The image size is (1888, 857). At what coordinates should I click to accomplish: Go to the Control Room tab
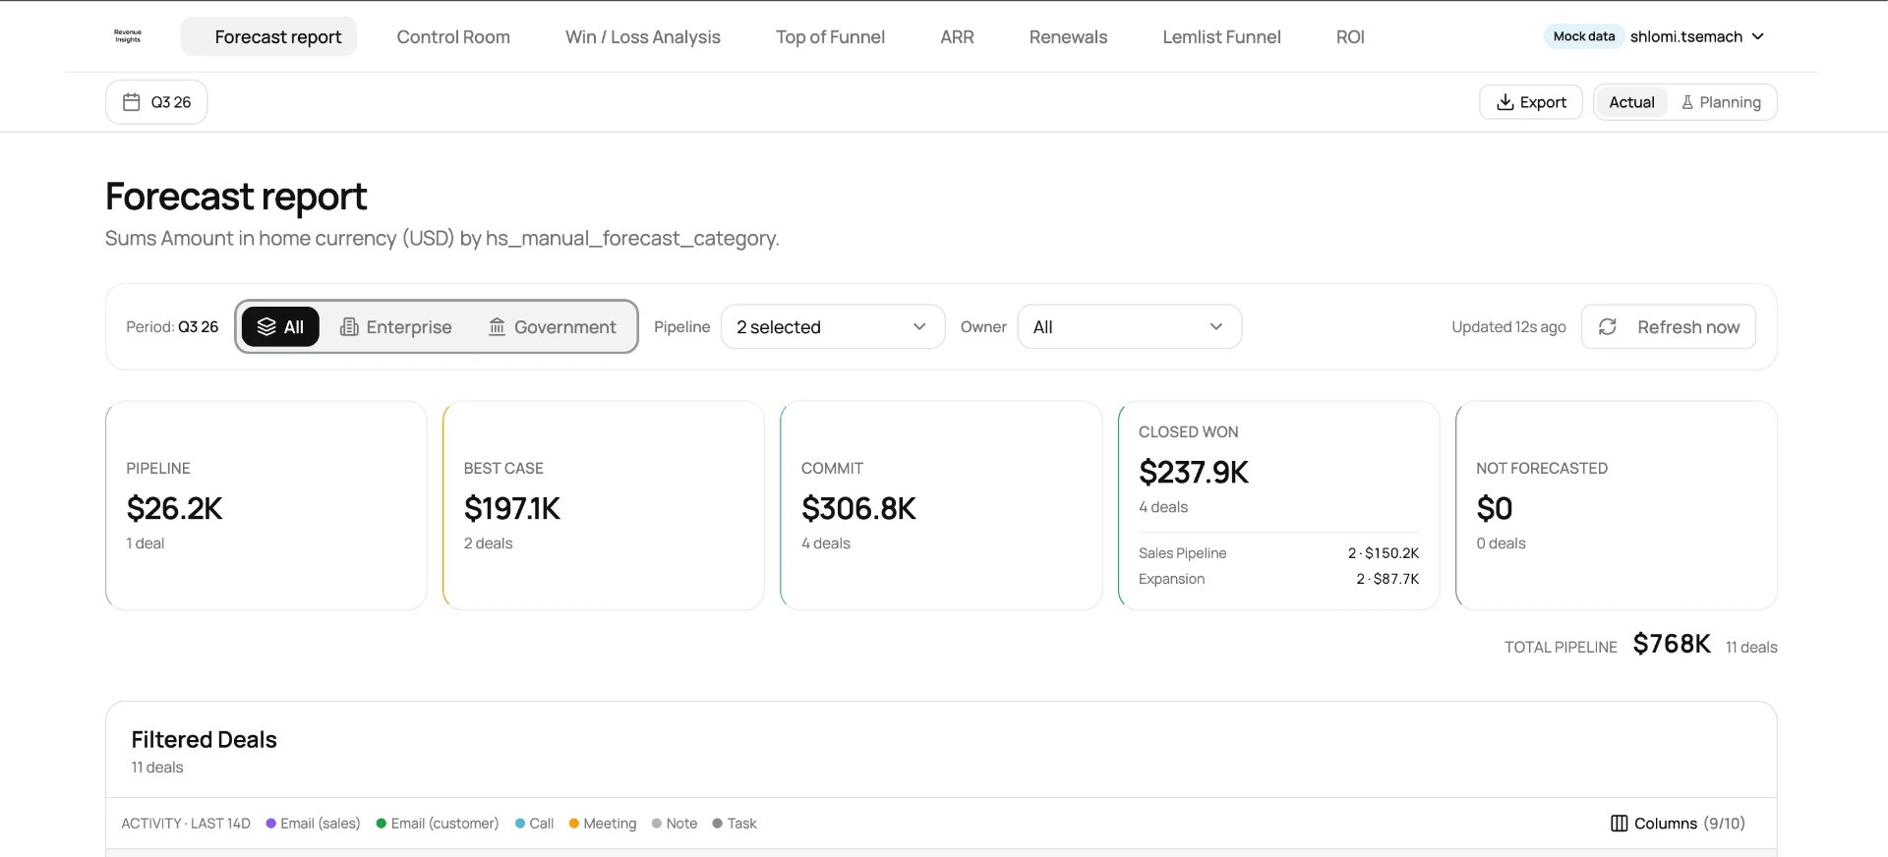[x=453, y=36]
